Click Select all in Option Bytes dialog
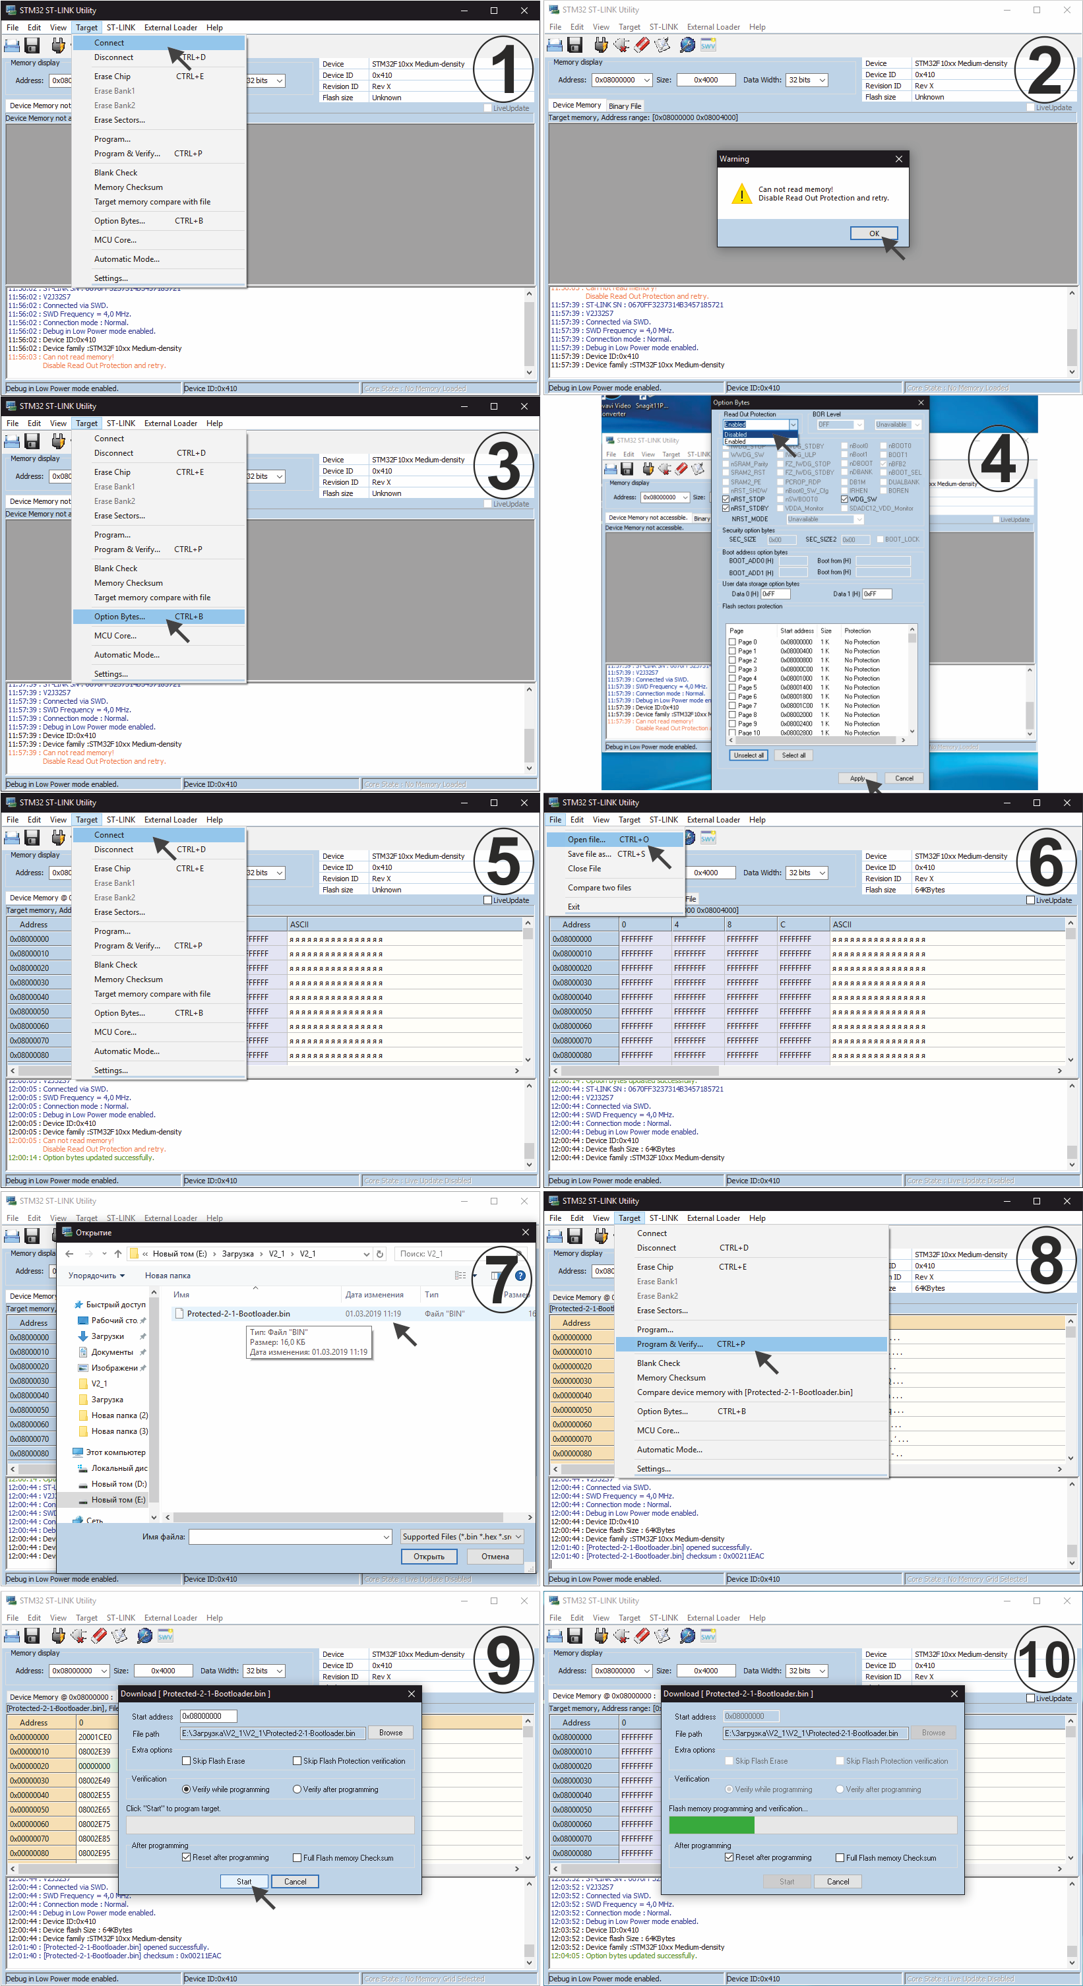The height and width of the screenshot is (1986, 1083). pyautogui.click(x=793, y=755)
